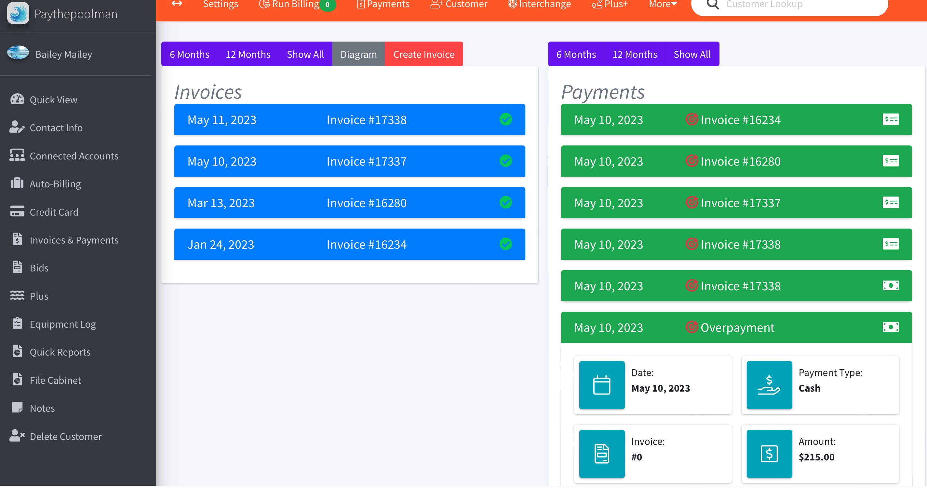Screen dimensions: 927x489
Task: Click the Equipment Log clipboard icon
Action: click(17, 324)
